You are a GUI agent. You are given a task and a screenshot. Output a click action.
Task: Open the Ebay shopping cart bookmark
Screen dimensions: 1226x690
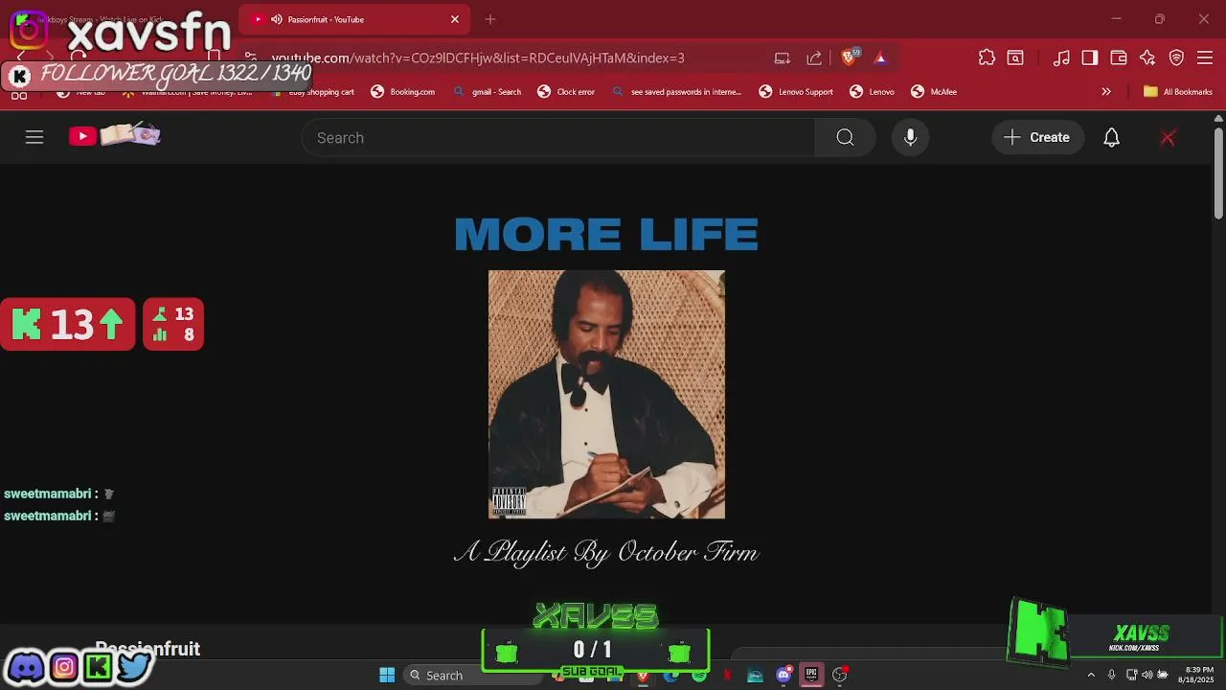311,92
